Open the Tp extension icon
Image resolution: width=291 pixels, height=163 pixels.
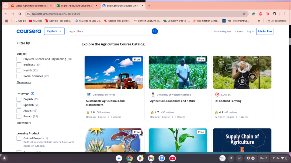pyautogui.click(x=268, y=14)
